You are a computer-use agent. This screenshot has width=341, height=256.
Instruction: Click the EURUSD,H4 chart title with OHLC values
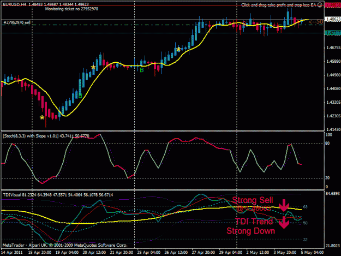click(x=46, y=4)
